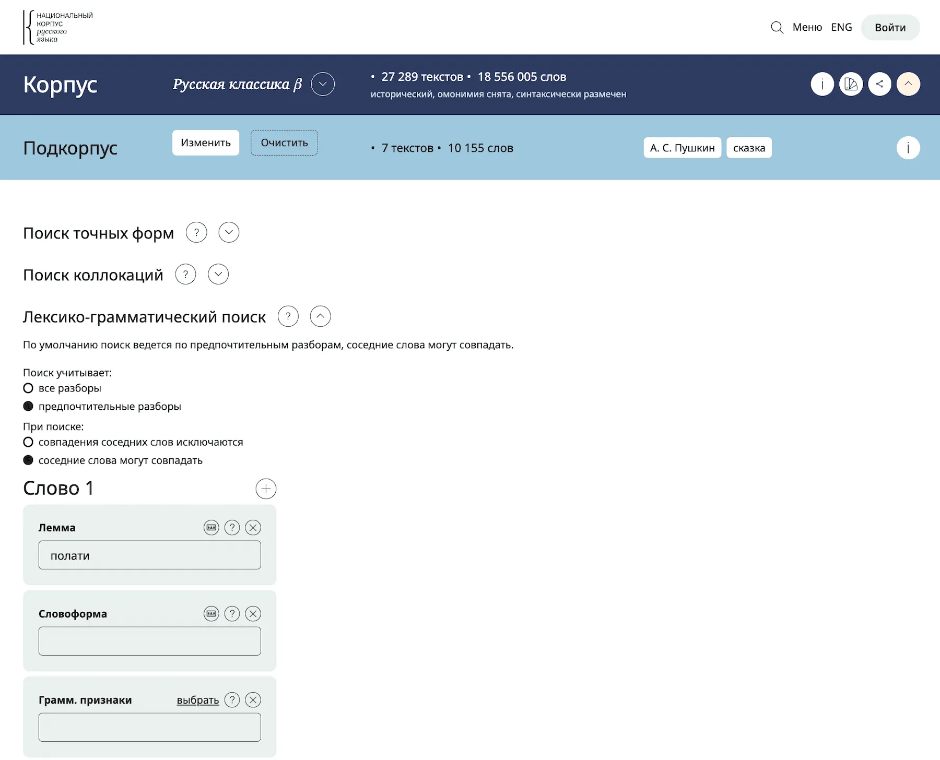The image size is (940, 760).
Task: Open the Меню menu
Action: tap(807, 27)
